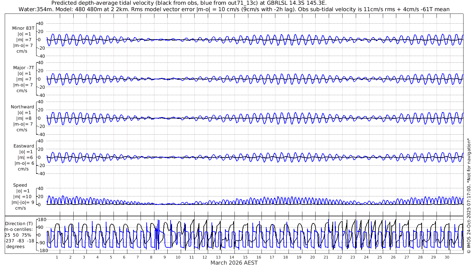
Task: Select the "20" tick on the Speed axis
Action: pyautogui.click(x=41, y=196)
